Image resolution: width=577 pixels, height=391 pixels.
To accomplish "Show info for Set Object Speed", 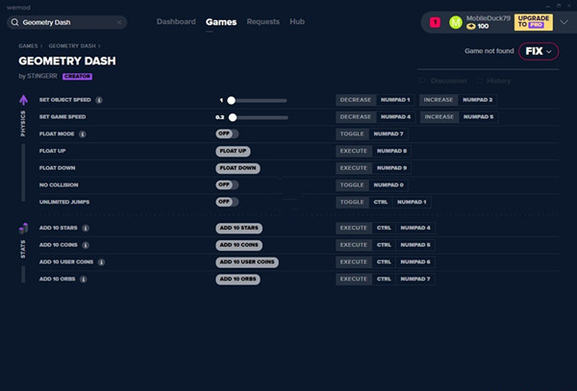I will pyautogui.click(x=99, y=100).
